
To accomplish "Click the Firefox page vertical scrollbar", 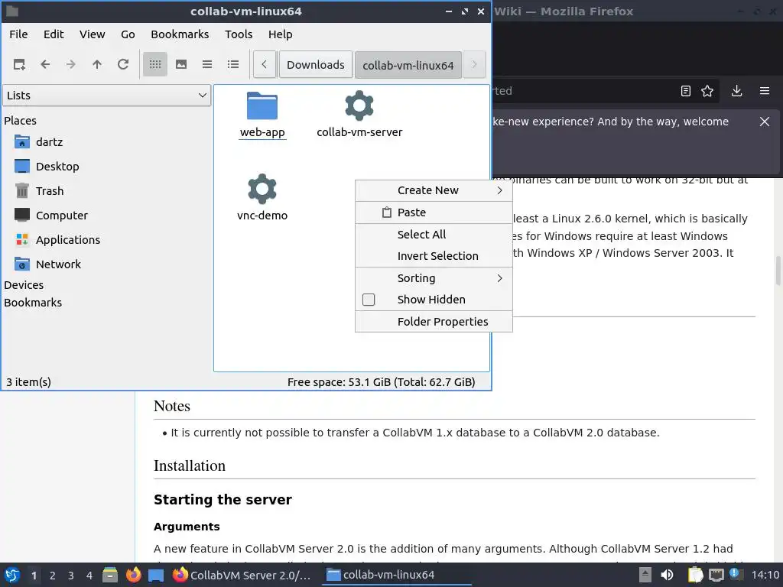I will click(778, 270).
